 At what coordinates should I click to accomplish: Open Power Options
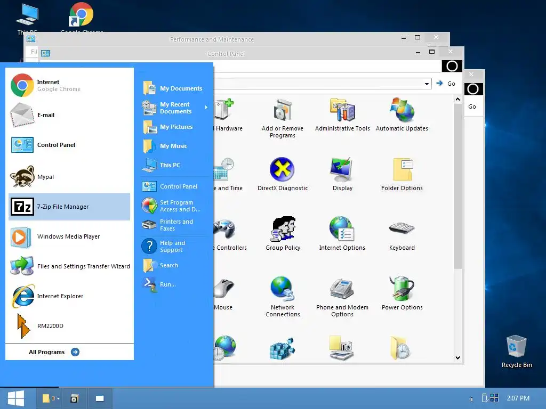(402, 293)
